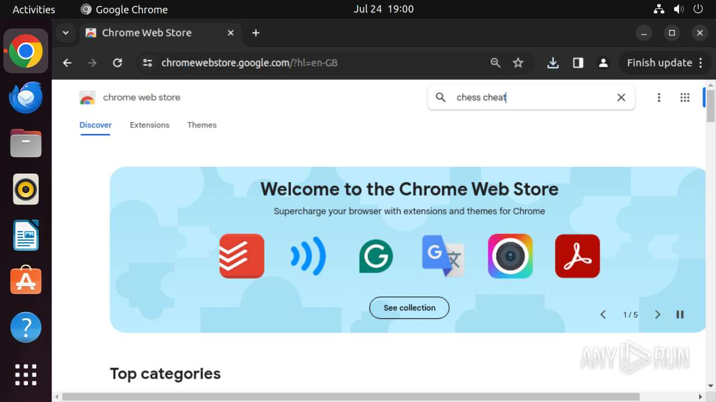Show previous carousel slide
716x402 pixels.
(603, 315)
